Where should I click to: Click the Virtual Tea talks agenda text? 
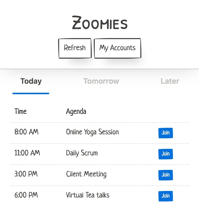[88, 195]
